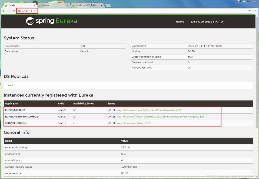Click the site info icon in address bar
The width and height of the screenshot is (259, 179).
[x=19, y=11]
